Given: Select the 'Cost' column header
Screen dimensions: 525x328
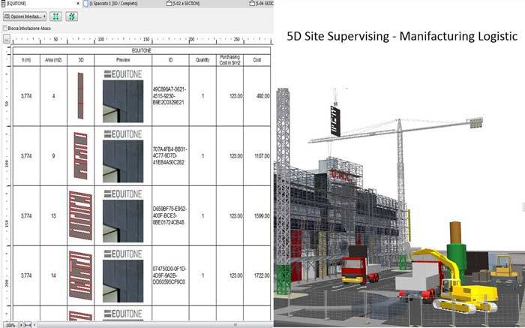Looking at the screenshot, I should coord(256,60).
